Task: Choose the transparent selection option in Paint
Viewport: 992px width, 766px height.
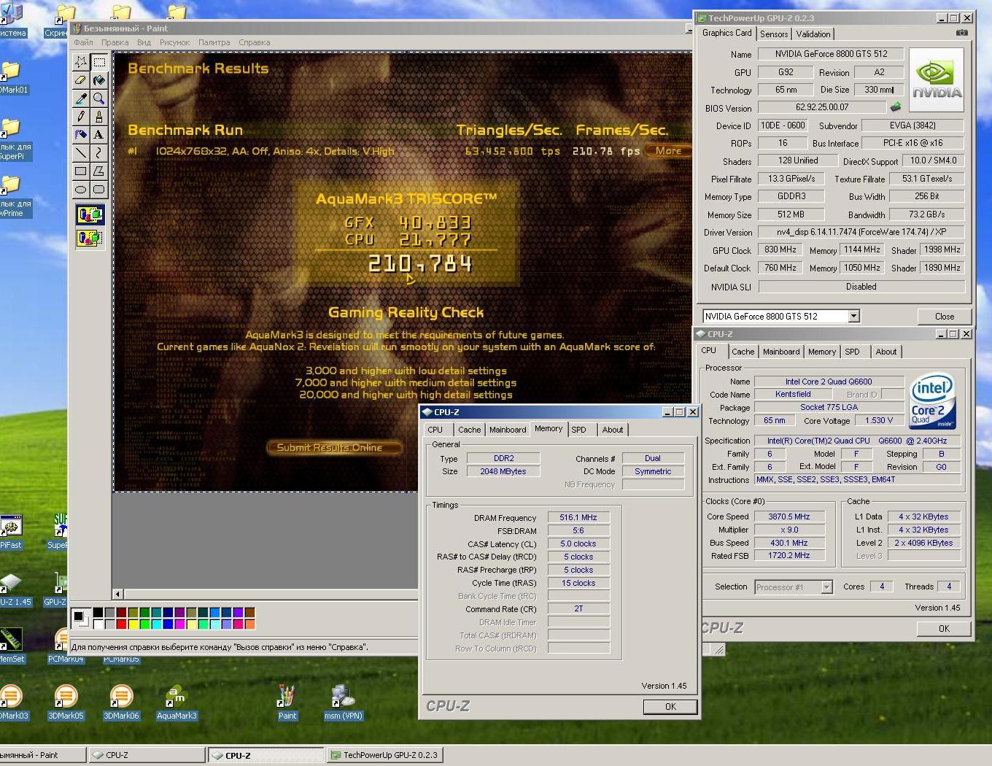Action: point(90,238)
